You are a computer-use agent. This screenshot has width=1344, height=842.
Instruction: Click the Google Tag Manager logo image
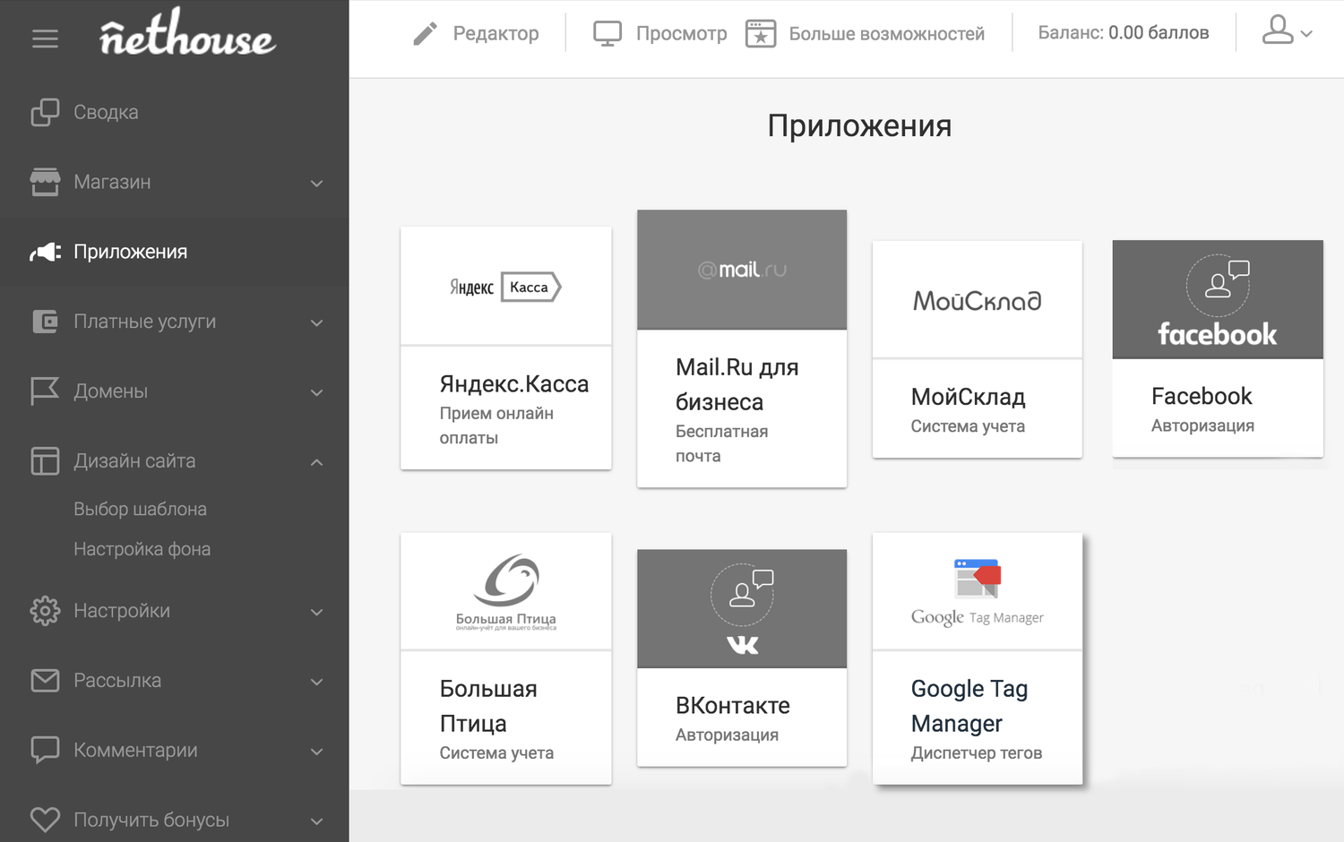coord(977,593)
